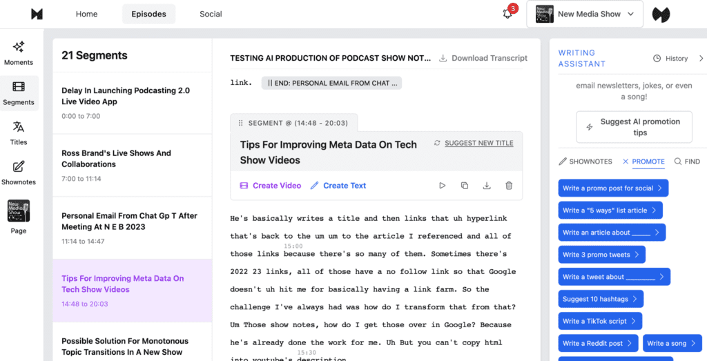Viewport: 707px width, 361px height.
Task: Click the WRITING ASSISTANT heading
Action: (582, 58)
